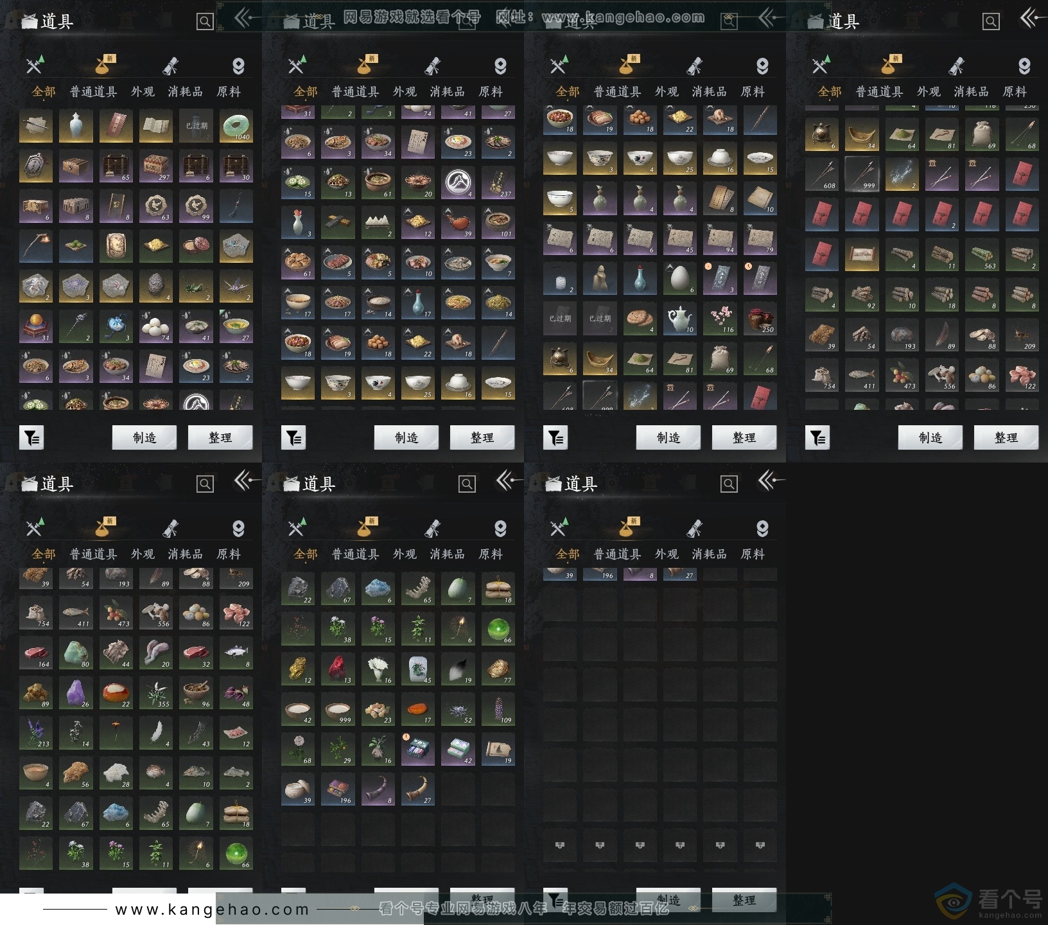Click 制造 button in second top panel
Image resolution: width=1048 pixels, height=925 pixels.
coord(406,437)
